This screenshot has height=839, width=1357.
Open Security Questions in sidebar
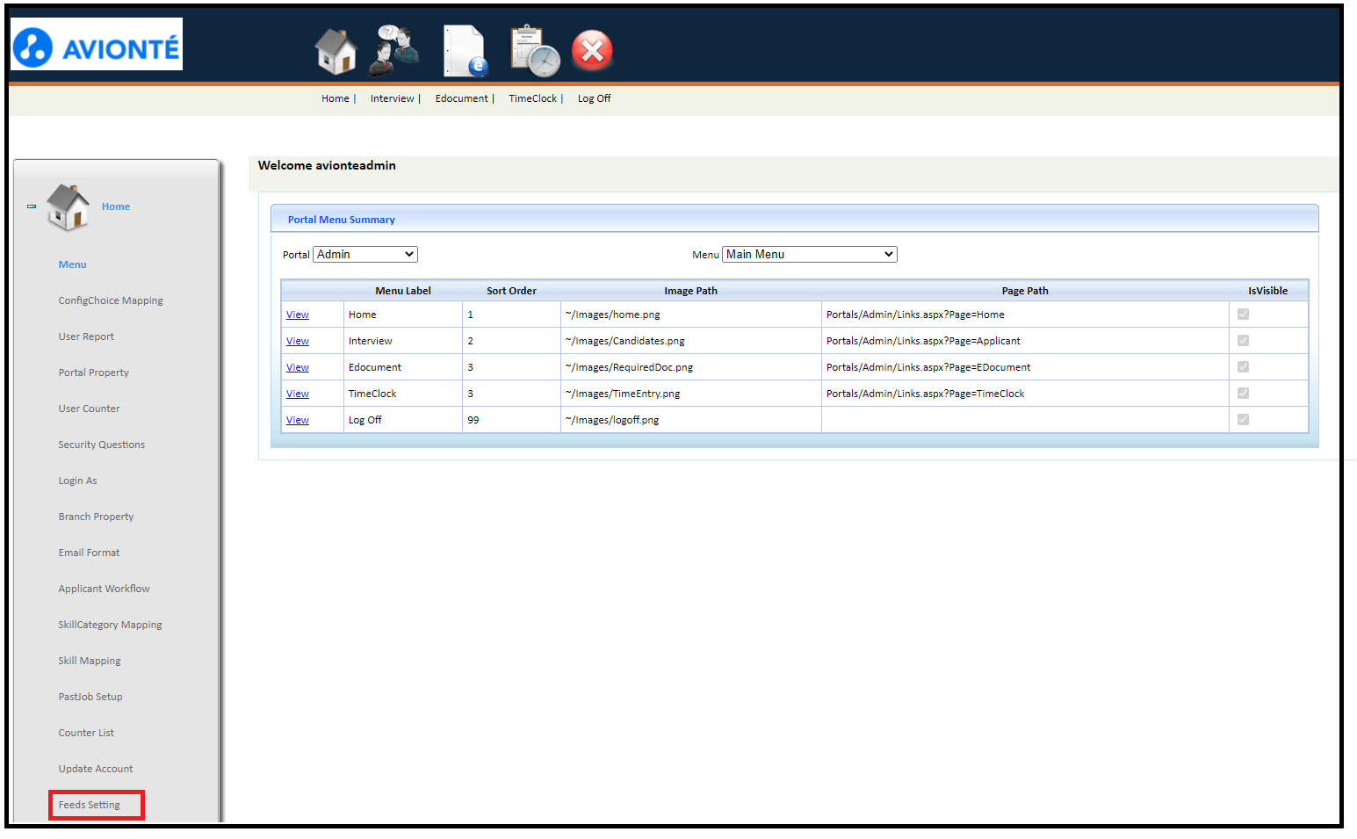[102, 445]
